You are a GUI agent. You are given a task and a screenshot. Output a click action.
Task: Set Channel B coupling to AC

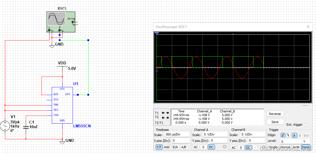coord(233,148)
